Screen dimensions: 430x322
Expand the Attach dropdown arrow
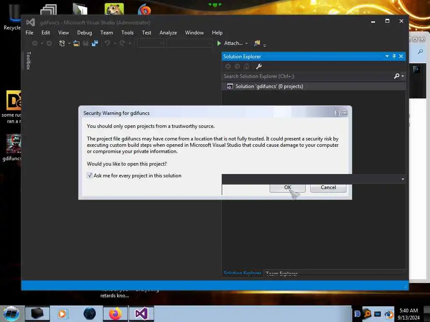pyautogui.click(x=246, y=43)
